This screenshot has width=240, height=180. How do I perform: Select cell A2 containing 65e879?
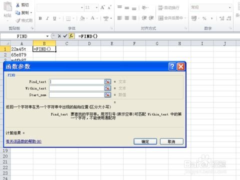coord(22,55)
